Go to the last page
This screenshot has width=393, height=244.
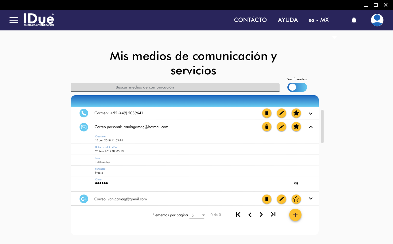pyautogui.click(x=273, y=214)
